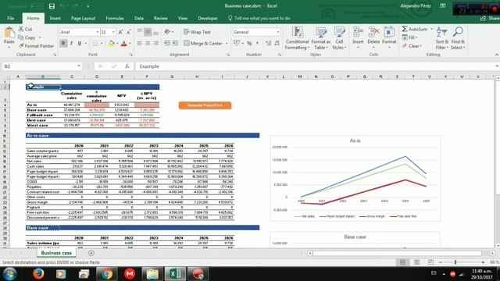
Task: Open the text orientation options
Action: [x=169, y=32]
